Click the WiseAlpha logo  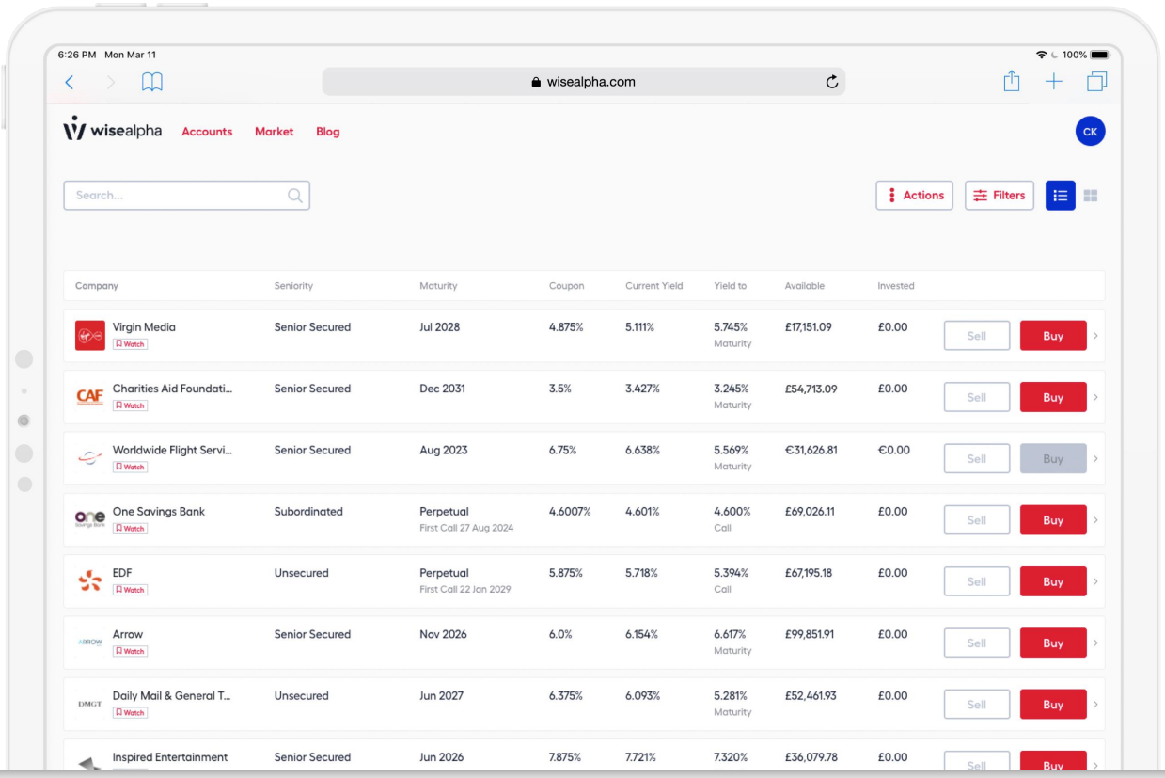point(113,130)
